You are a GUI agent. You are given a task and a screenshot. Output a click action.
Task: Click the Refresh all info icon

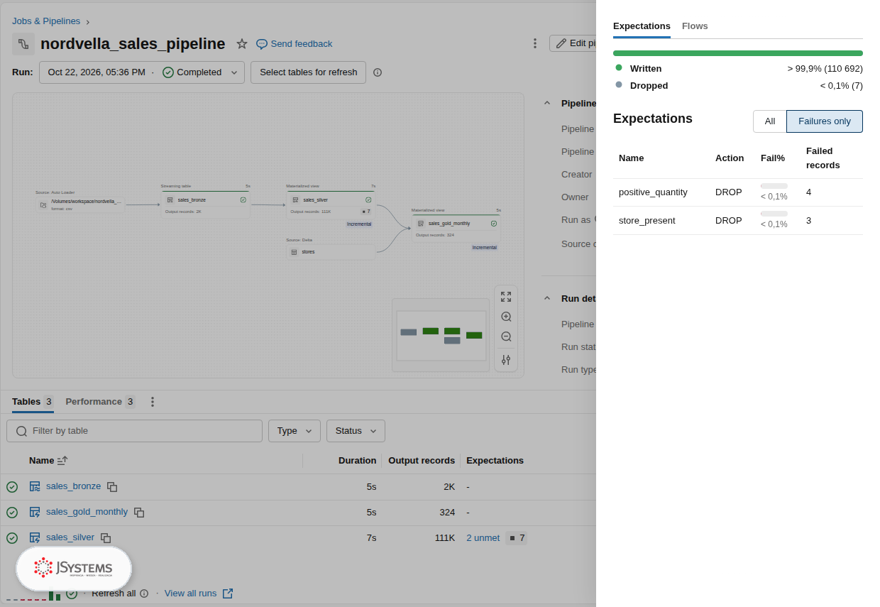(144, 594)
